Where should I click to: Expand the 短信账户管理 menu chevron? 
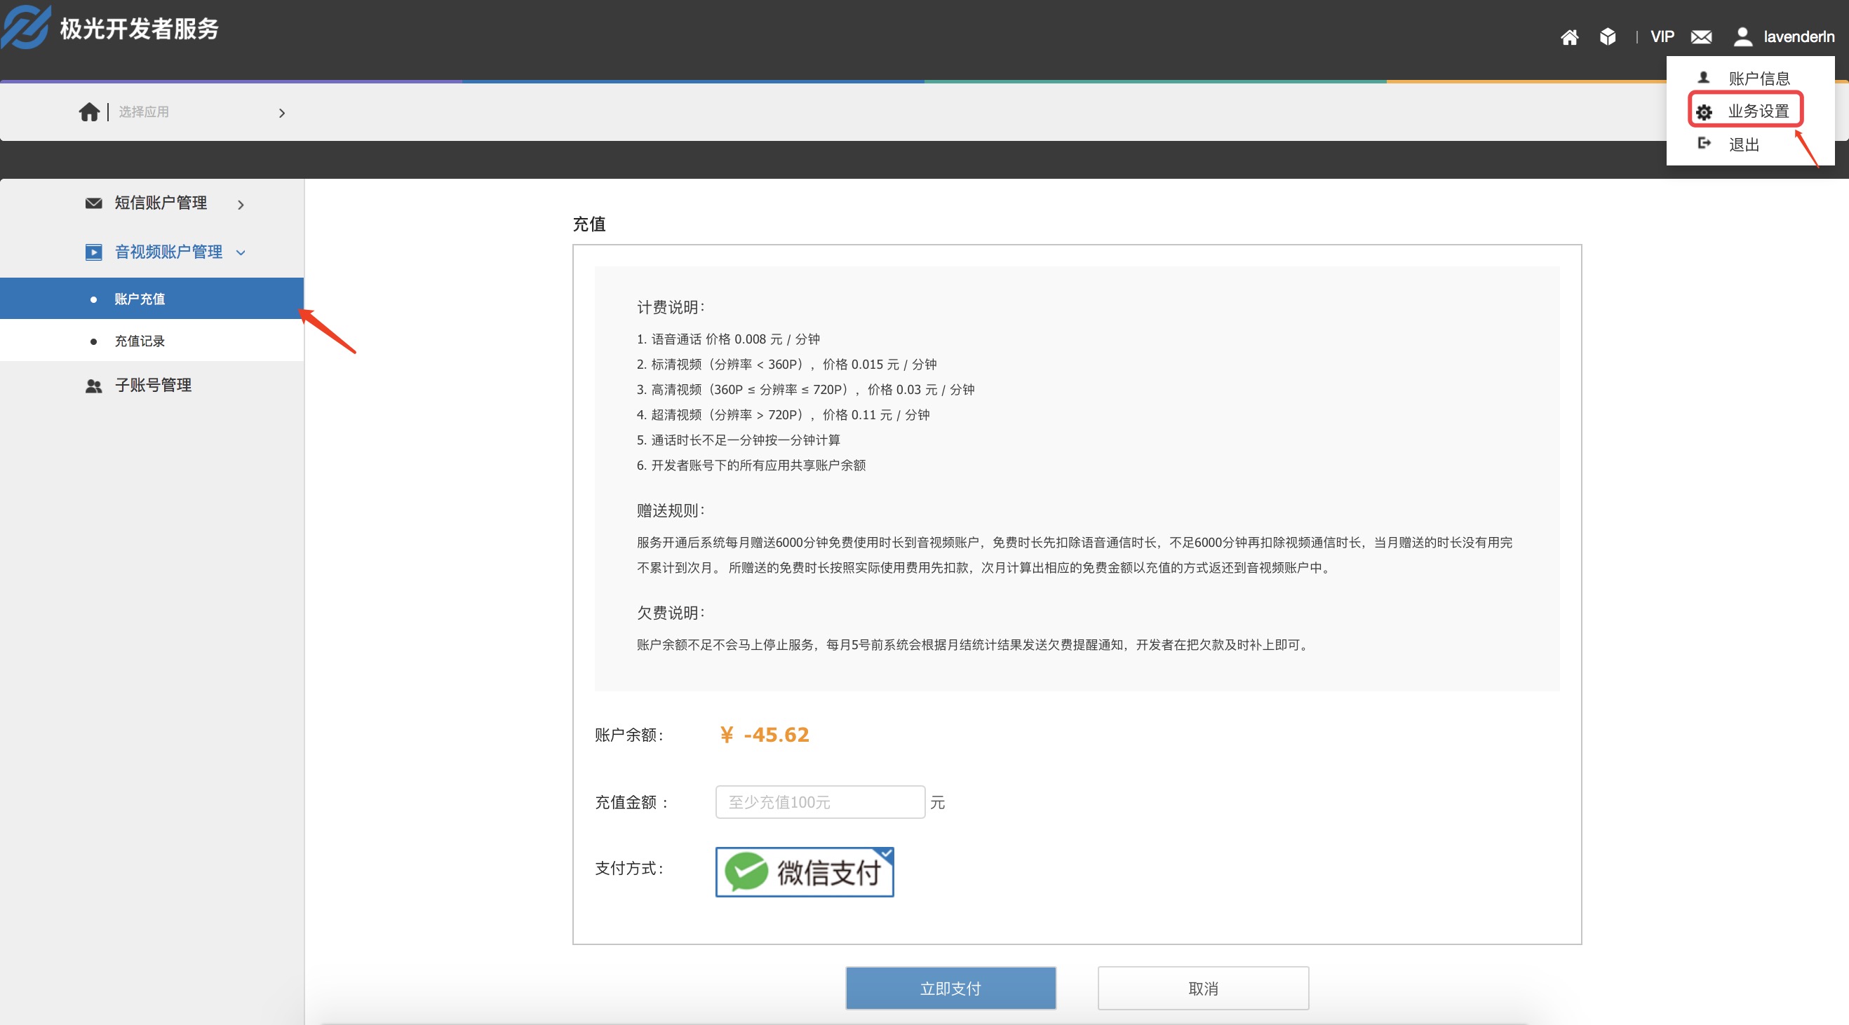click(x=241, y=205)
